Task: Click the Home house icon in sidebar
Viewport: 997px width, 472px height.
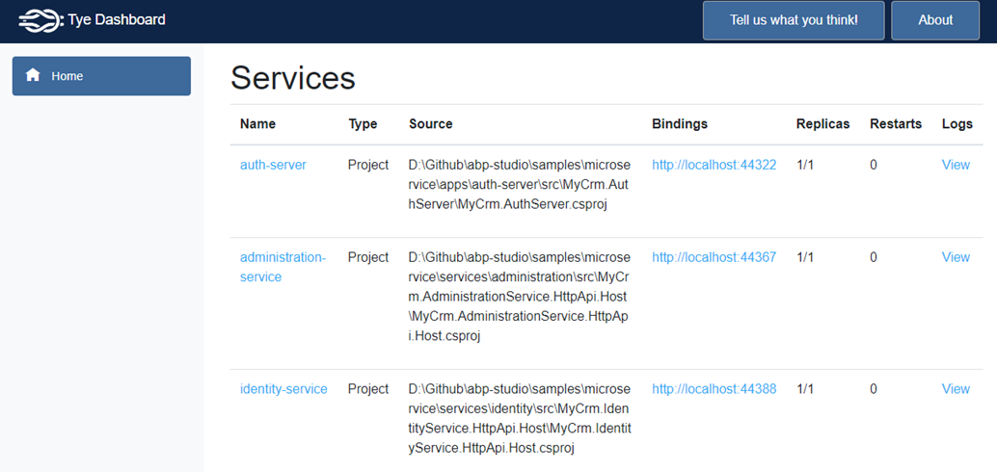Action: pos(33,75)
